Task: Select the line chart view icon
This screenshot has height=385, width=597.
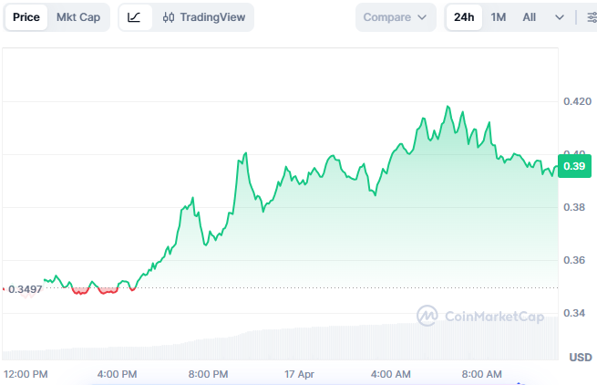Action: point(135,17)
